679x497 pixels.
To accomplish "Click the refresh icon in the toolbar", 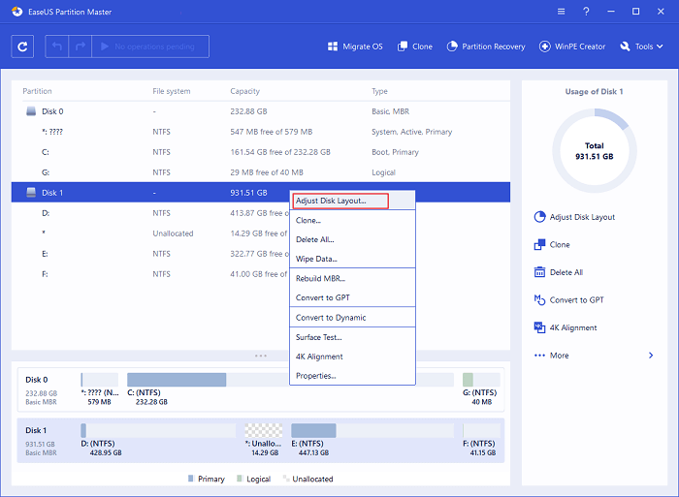I will [x=25, y=47].
